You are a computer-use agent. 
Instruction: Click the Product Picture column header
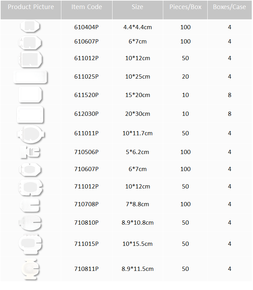(x=31, y=7)
